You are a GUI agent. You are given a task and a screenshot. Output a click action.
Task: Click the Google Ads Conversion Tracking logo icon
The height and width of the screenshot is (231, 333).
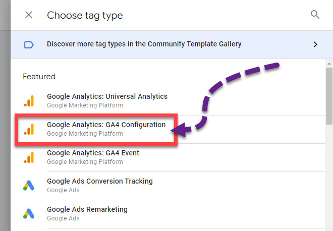[29, 186]
